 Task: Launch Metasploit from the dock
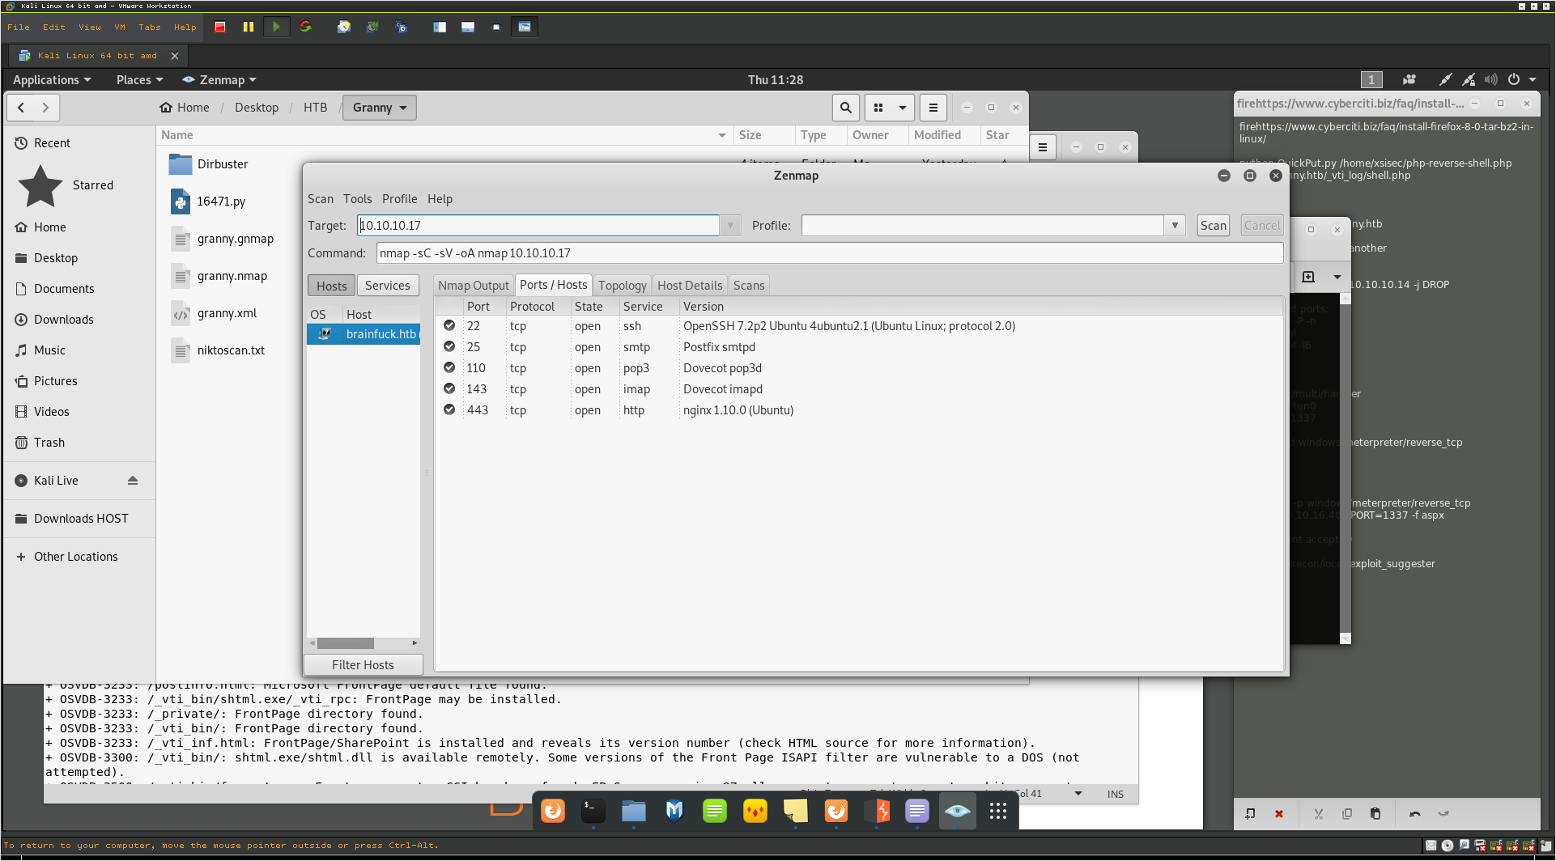click(674, 811)
